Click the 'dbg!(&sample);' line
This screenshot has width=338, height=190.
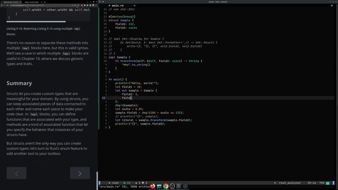127,106
